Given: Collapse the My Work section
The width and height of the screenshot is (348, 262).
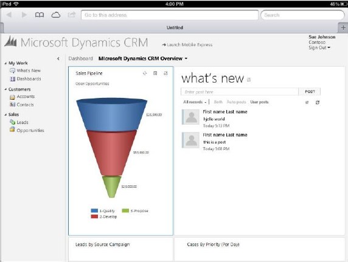Looking at the screenshot, I should tap(5, 63).
